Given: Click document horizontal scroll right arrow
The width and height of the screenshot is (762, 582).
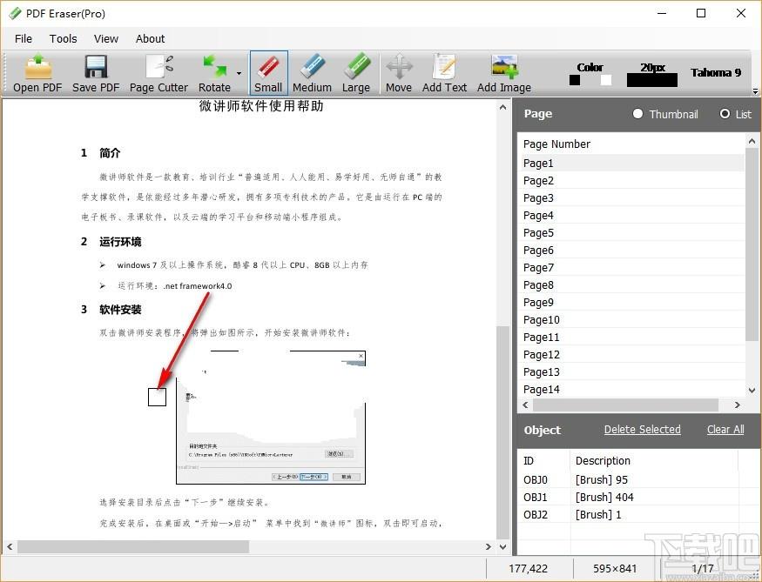Looking at the screenshot, I should click(488, 547).
